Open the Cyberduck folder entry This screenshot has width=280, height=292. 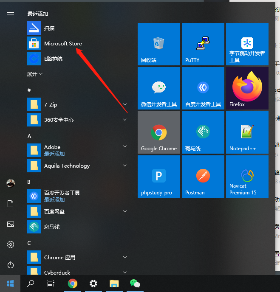click(x=78, y=271)
